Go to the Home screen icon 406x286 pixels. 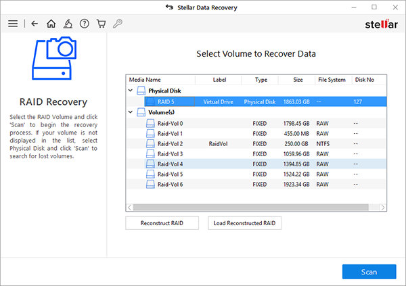coord(51,24)
